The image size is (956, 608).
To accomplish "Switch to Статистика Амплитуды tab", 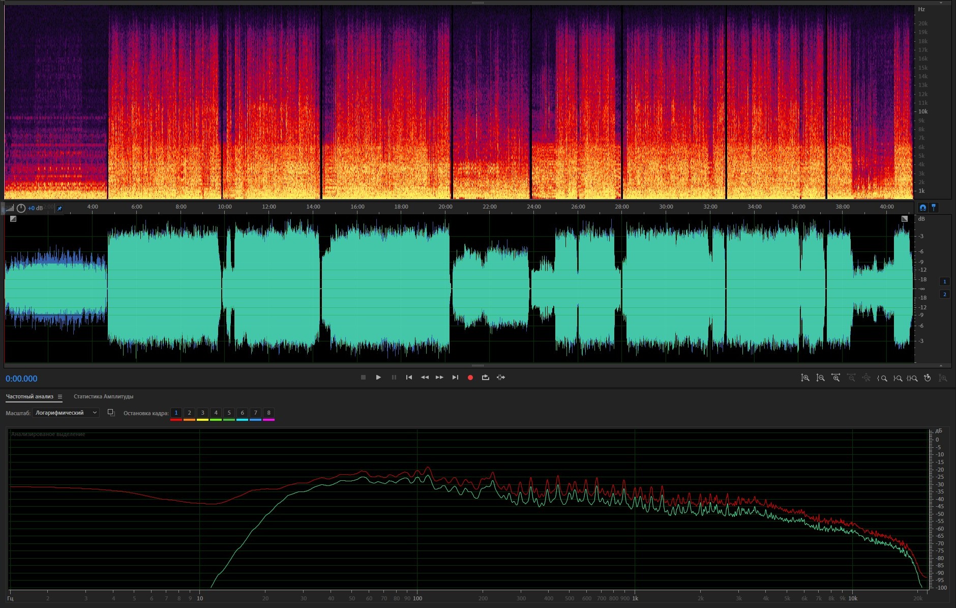I will click(x=103, y=396).
